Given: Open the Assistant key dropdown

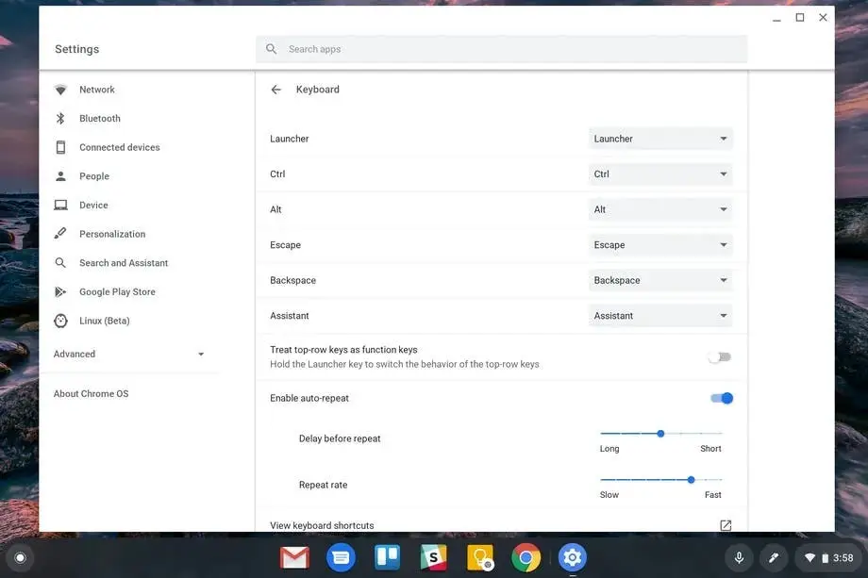Looking at the screenshot, I should tap(660, 316).
